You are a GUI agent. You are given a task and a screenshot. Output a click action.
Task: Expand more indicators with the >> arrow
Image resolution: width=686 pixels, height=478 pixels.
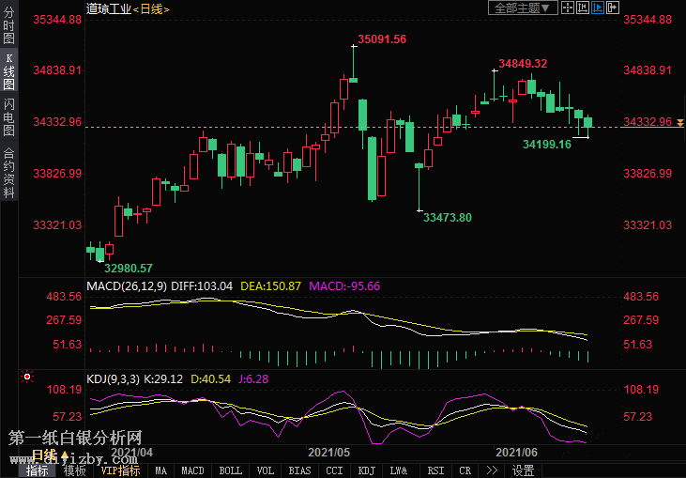(x=491, y=470)
